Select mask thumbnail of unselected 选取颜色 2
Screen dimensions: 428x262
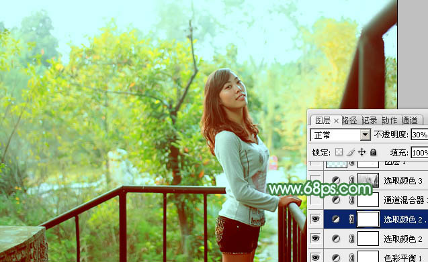pos(368,239)
